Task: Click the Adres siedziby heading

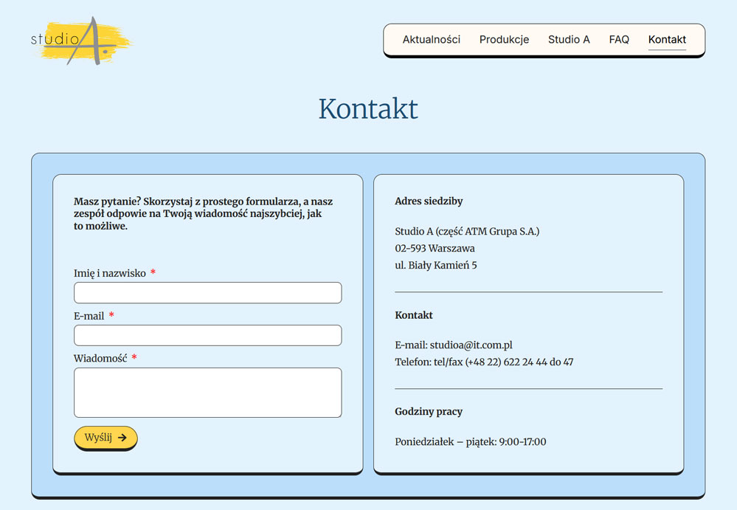Action: pos(429,201)
